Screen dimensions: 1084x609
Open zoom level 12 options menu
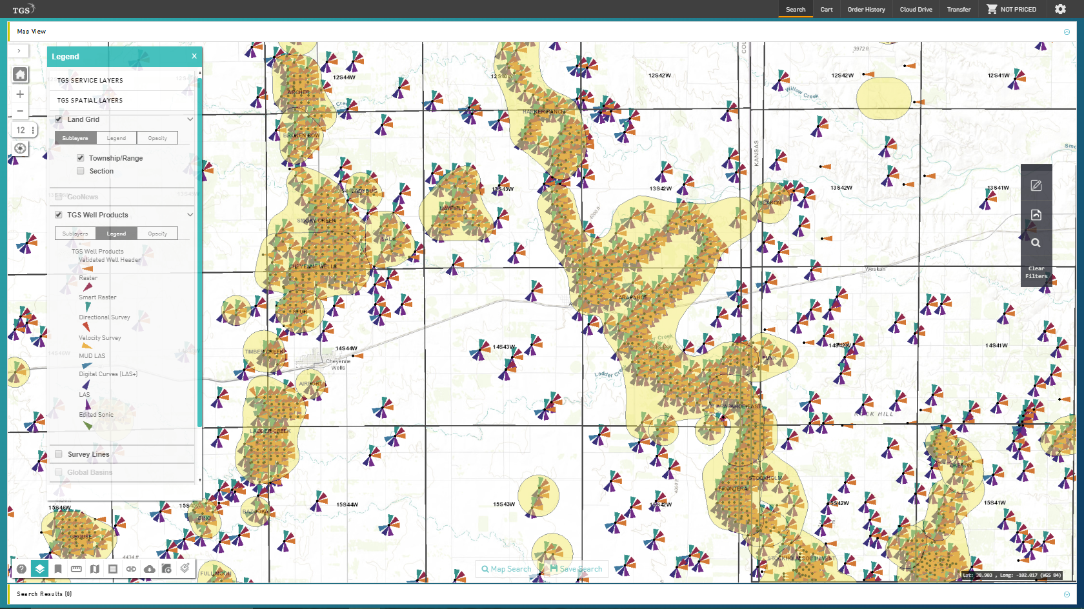[33, 130]
